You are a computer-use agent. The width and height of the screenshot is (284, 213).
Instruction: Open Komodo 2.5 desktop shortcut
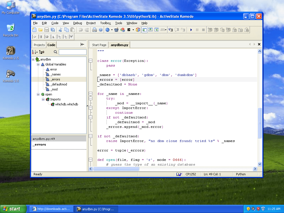click(x=11, y=53)
